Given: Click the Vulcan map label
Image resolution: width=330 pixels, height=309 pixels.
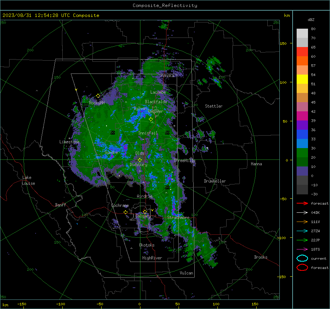Looking at the screenshot, I should tap(186, 273).
